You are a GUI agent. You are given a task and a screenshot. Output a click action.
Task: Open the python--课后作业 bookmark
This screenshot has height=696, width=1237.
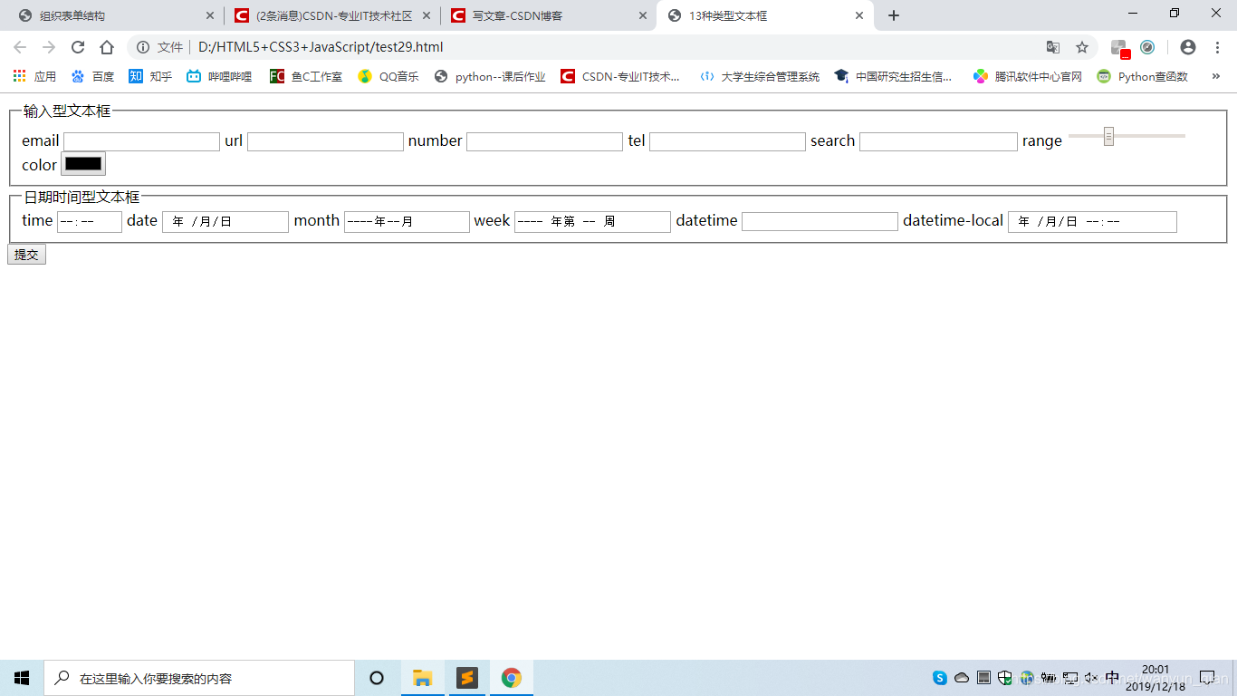[x=490, y=76]
